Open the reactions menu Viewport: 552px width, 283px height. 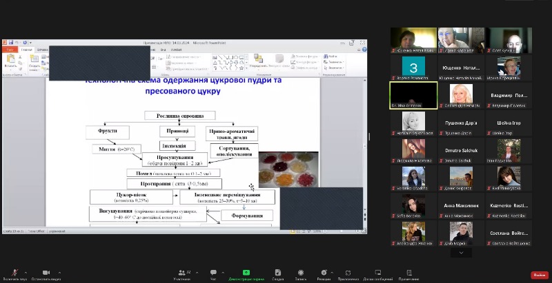[324, 273]
